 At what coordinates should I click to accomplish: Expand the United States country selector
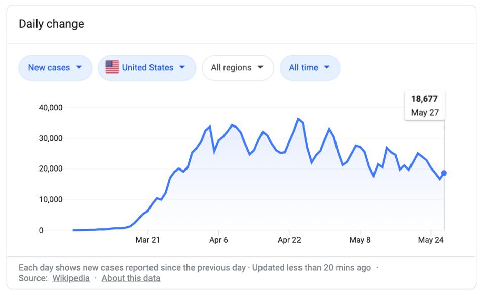point(147,68)
